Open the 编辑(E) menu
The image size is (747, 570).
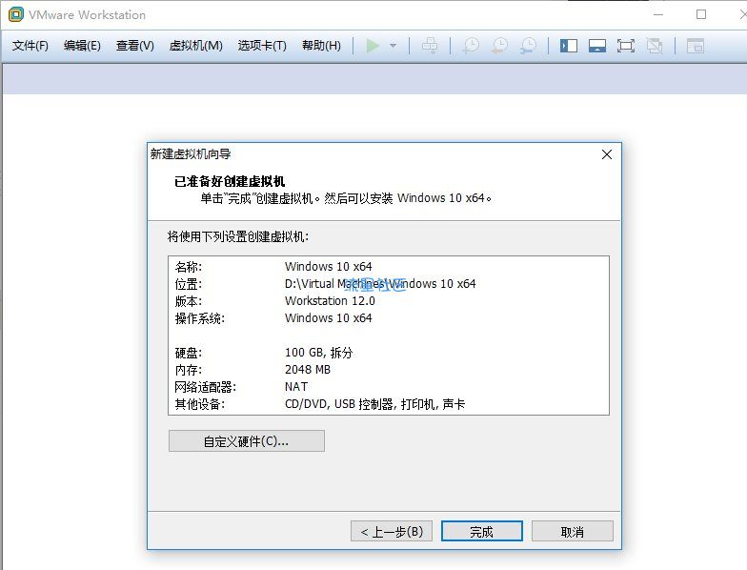82,46
